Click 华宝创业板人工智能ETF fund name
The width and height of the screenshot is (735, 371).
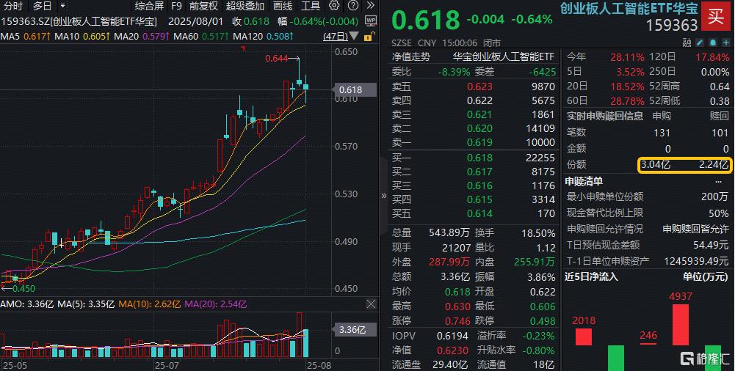click(x=504, y=56)
